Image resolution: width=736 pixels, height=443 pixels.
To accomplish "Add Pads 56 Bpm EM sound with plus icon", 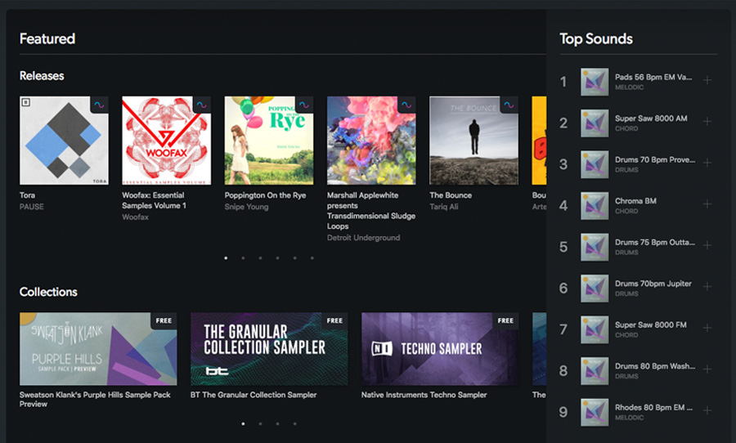I will pos(707,80).
